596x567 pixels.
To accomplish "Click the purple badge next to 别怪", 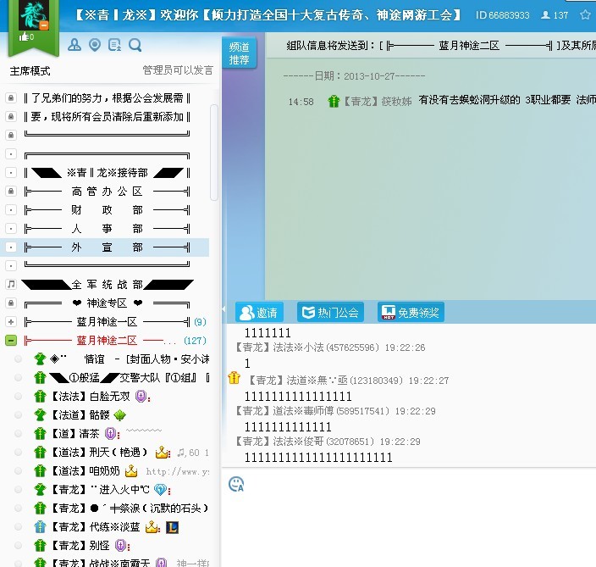I will [120, 546].
